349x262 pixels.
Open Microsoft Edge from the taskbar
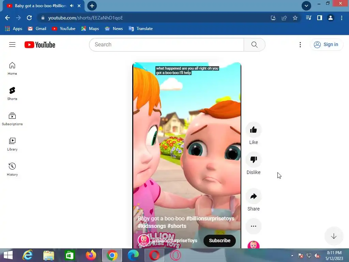coord(133,255)
